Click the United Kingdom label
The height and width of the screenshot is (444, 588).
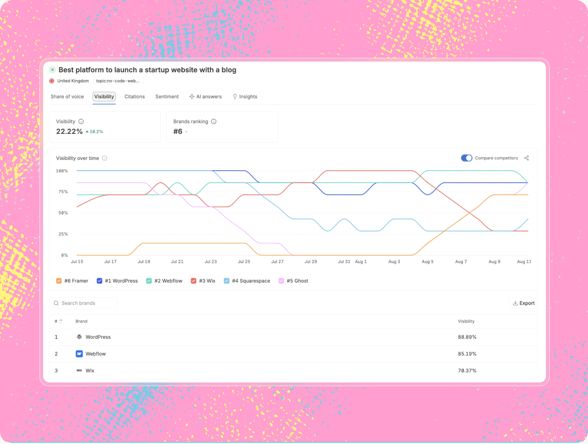pyautogui.click(x=73, y=81)
